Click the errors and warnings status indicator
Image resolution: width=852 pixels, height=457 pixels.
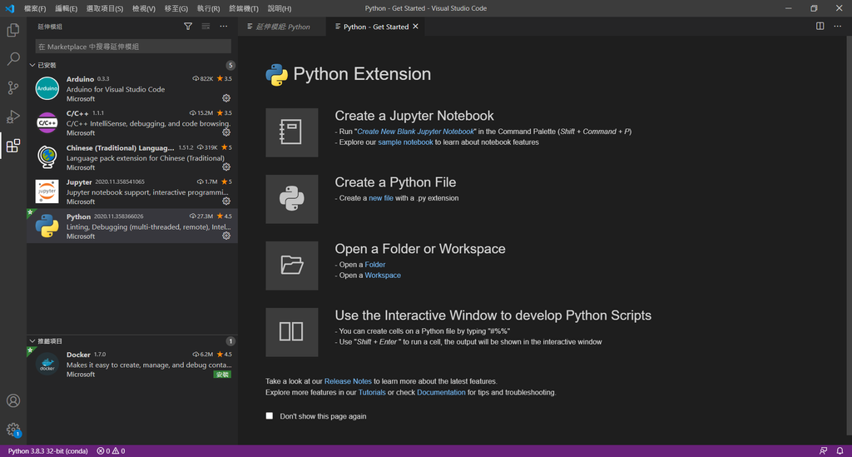pos(111,451)
